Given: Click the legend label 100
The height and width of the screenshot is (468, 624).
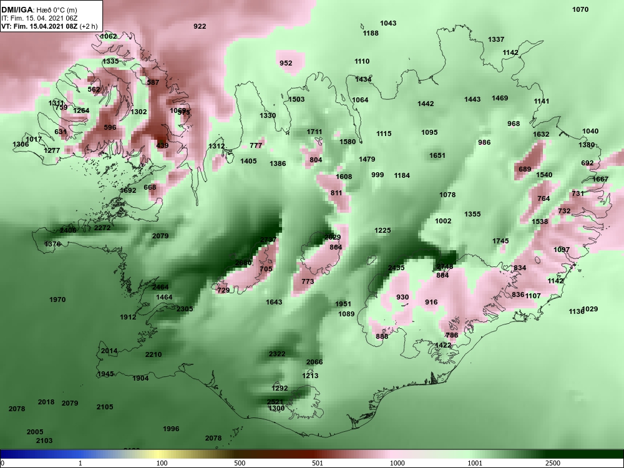Looking at the screenshot, I should click(162, 463).
